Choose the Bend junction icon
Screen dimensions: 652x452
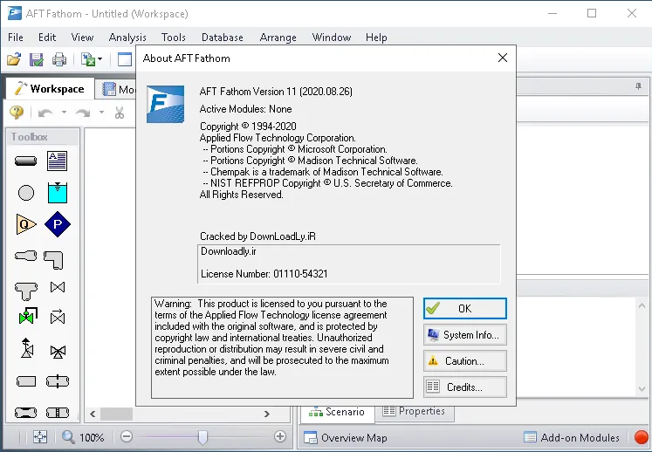53,260
